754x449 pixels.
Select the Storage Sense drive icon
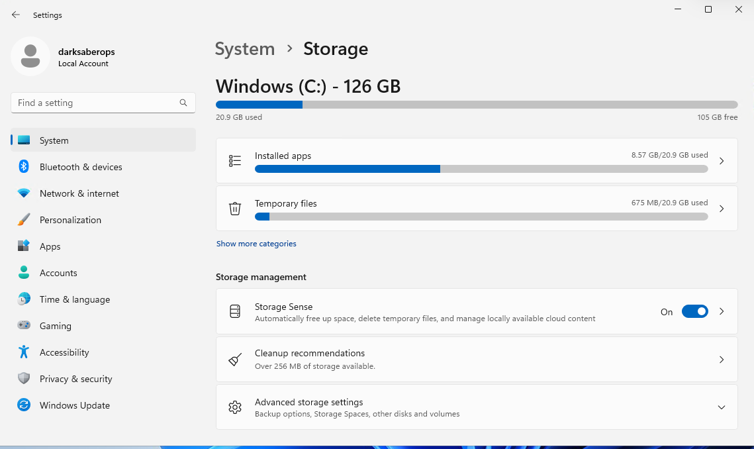(235, 311)
